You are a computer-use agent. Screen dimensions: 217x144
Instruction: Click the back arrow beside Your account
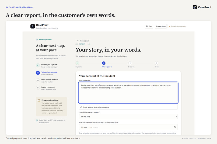78,41
